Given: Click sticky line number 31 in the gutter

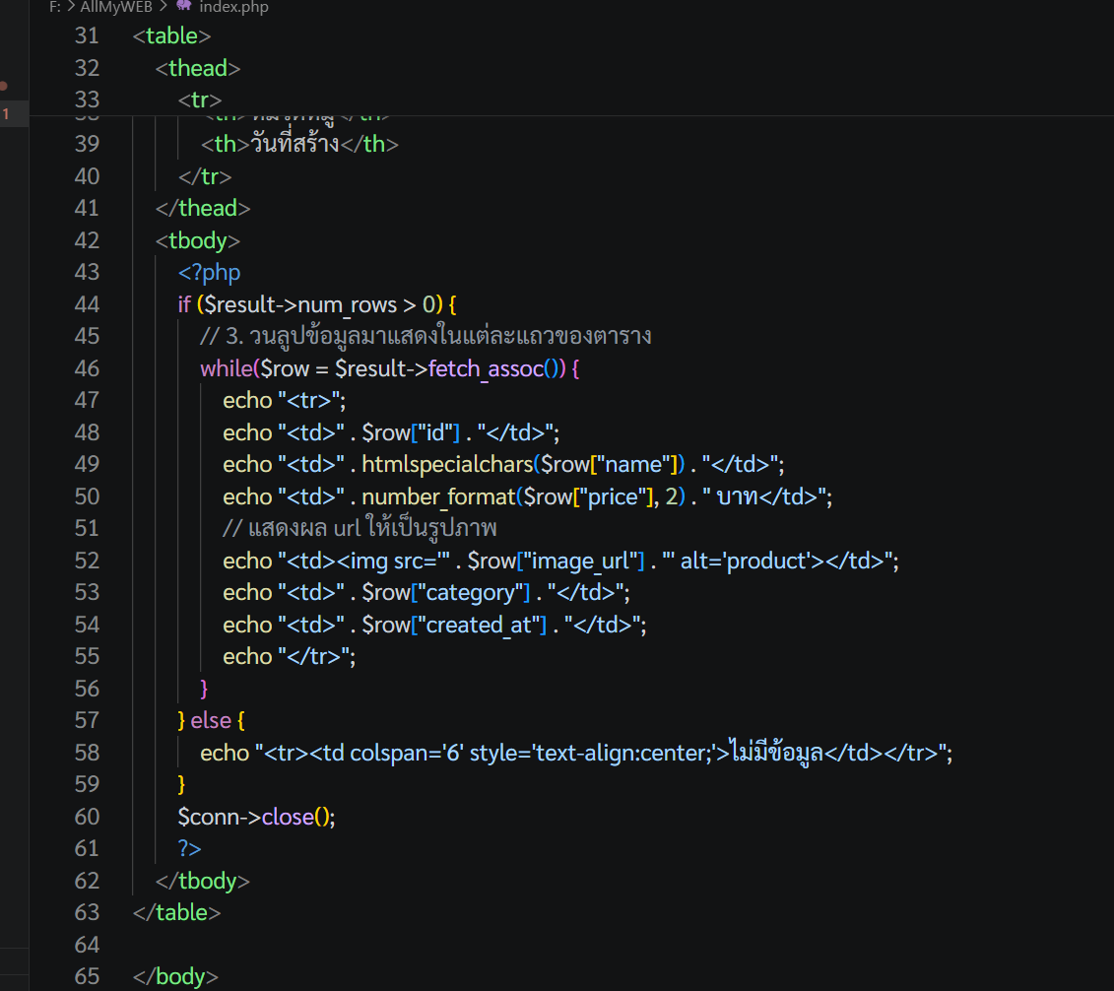Looking at the screenshot, I should click(x=87, y=35).
